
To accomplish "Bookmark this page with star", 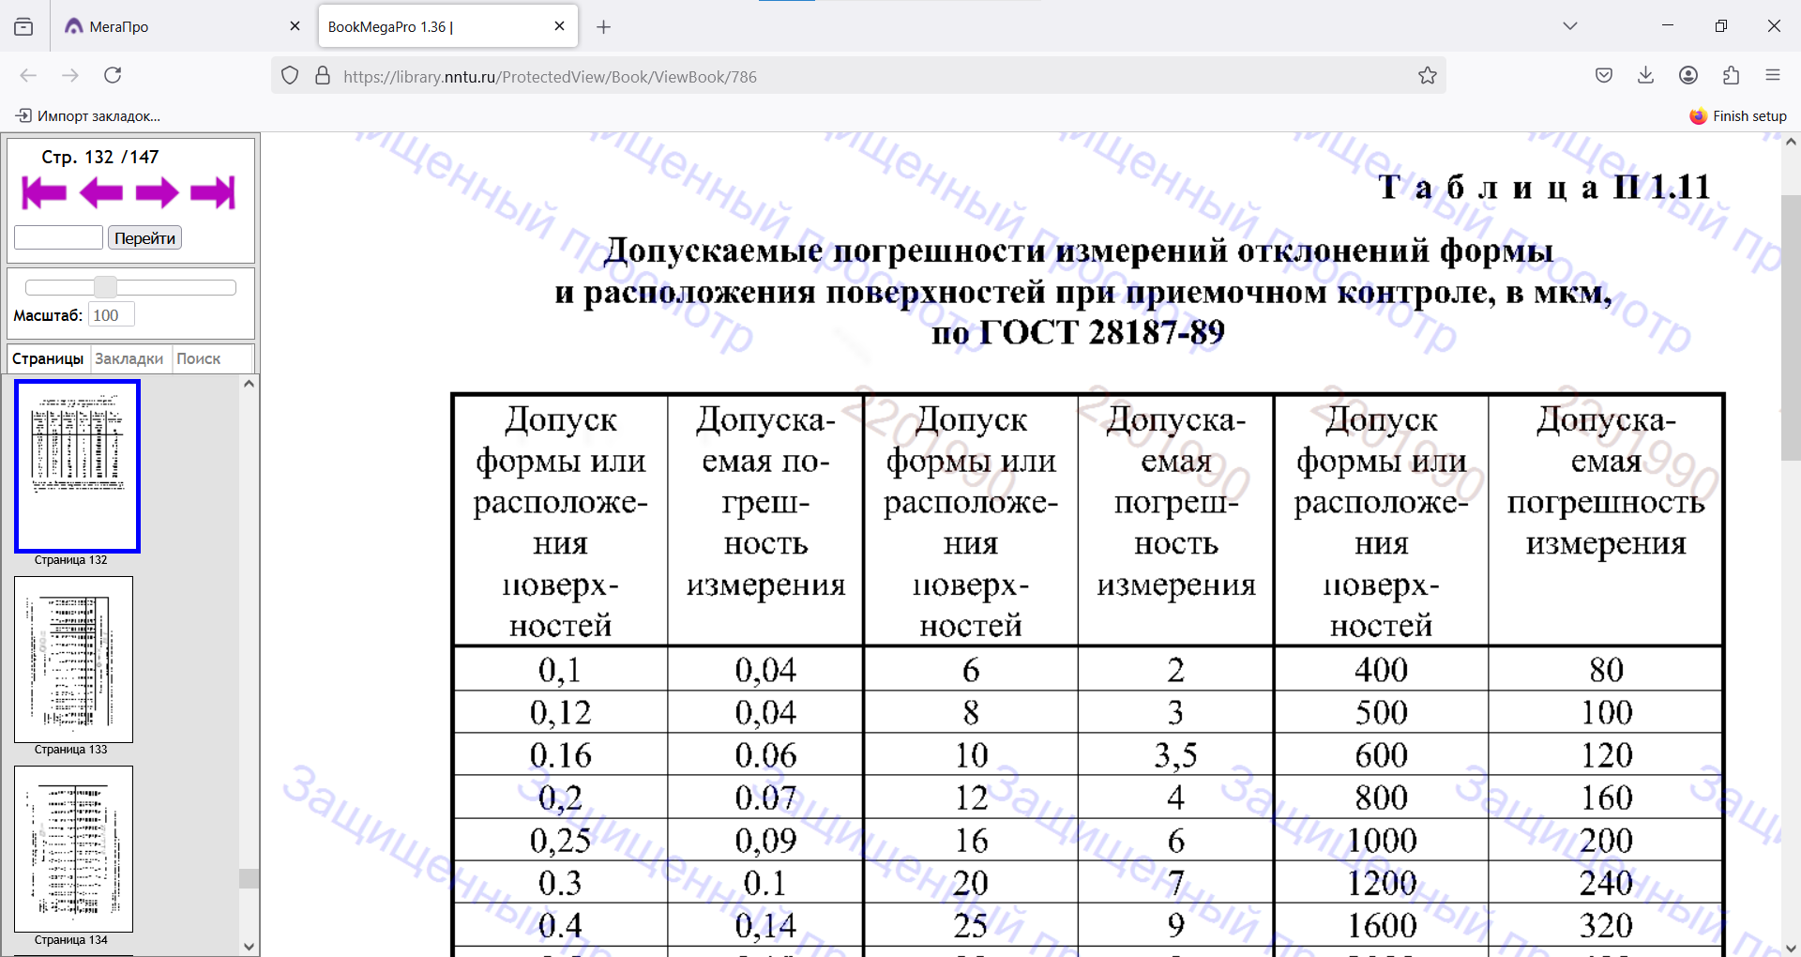I will pos(1428,76).
